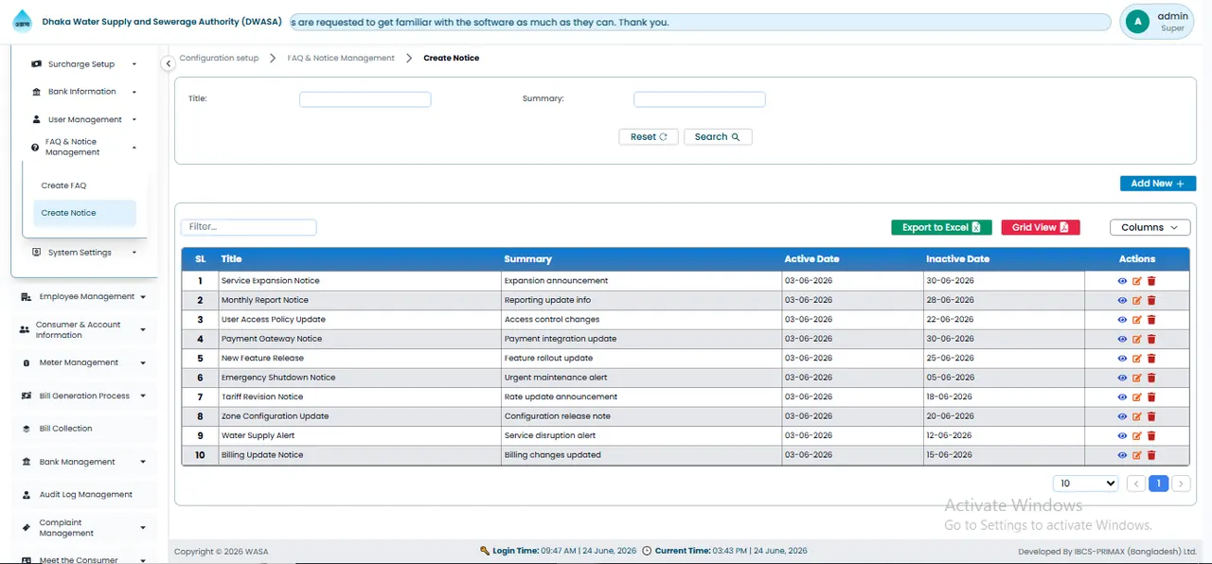Delete the Service Expansion Notice row
This screenshot has width=1212, height=564.
pos(1151,281)
